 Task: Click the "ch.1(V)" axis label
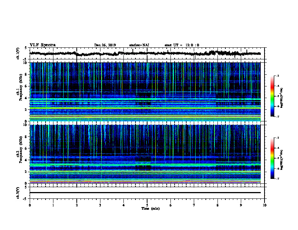click(18, 53)
